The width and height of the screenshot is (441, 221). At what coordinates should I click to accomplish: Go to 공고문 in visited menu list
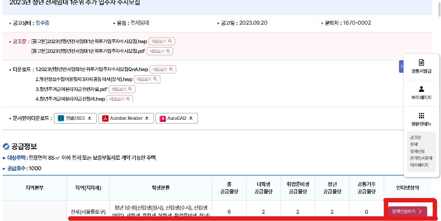pyautogui.click(x=415, y=137)
